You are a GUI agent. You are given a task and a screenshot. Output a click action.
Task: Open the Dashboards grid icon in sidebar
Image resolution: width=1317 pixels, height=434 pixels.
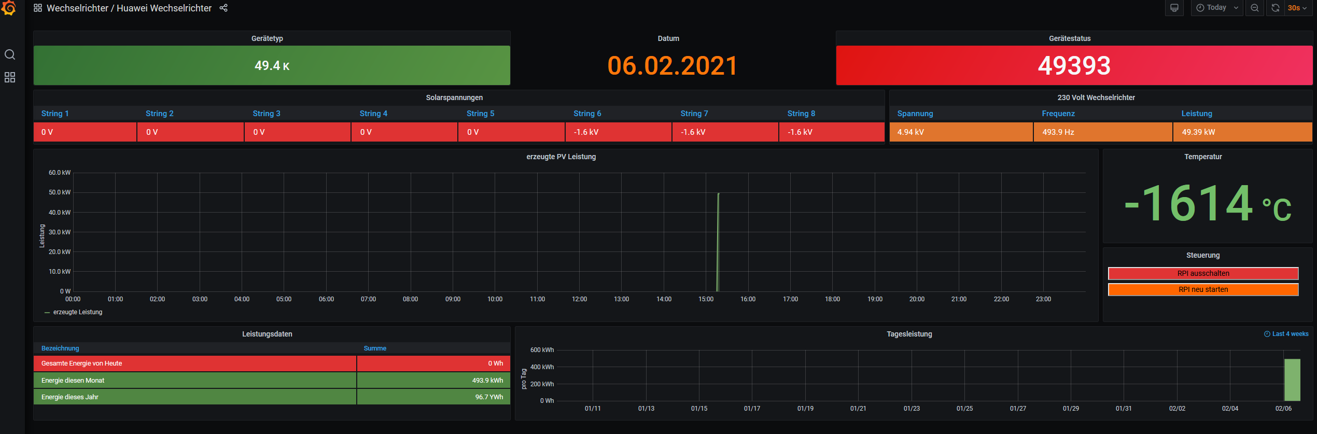(10, 77)
